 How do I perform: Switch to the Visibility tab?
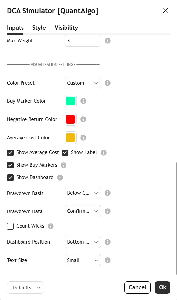click(x=66, y=28)
